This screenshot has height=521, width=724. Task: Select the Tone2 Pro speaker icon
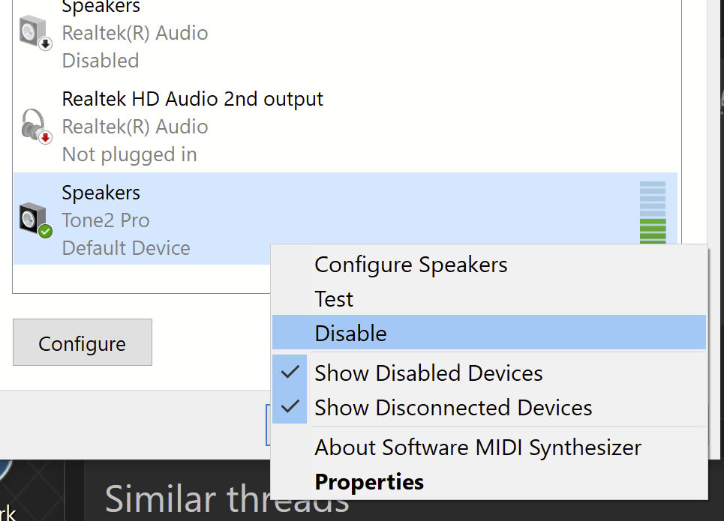click(x=35, y=220)
